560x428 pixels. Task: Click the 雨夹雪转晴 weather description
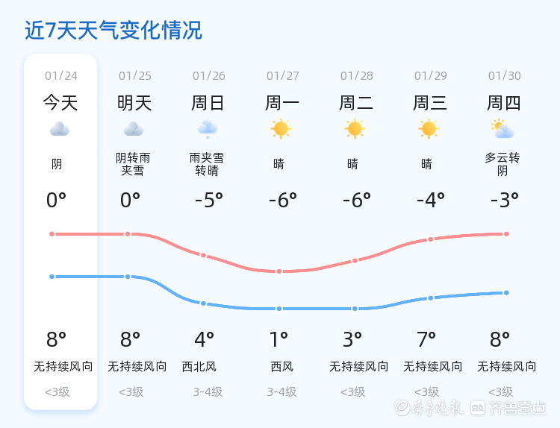207,164
